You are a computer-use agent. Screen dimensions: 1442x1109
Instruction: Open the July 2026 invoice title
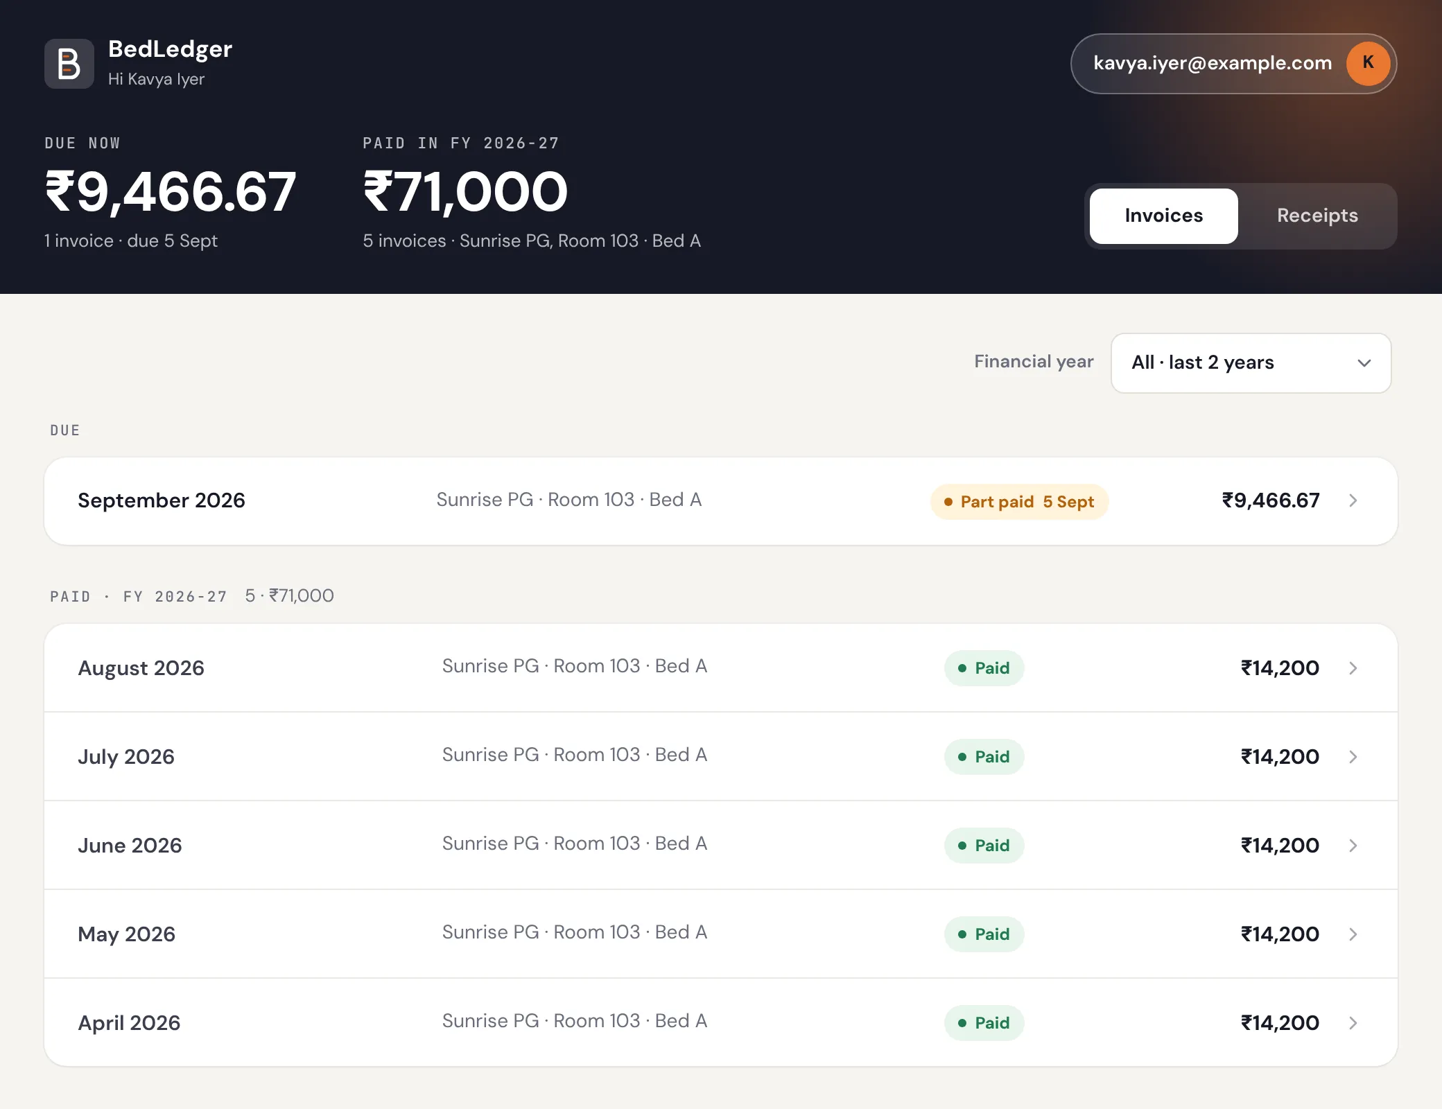(x=126, y=757)
